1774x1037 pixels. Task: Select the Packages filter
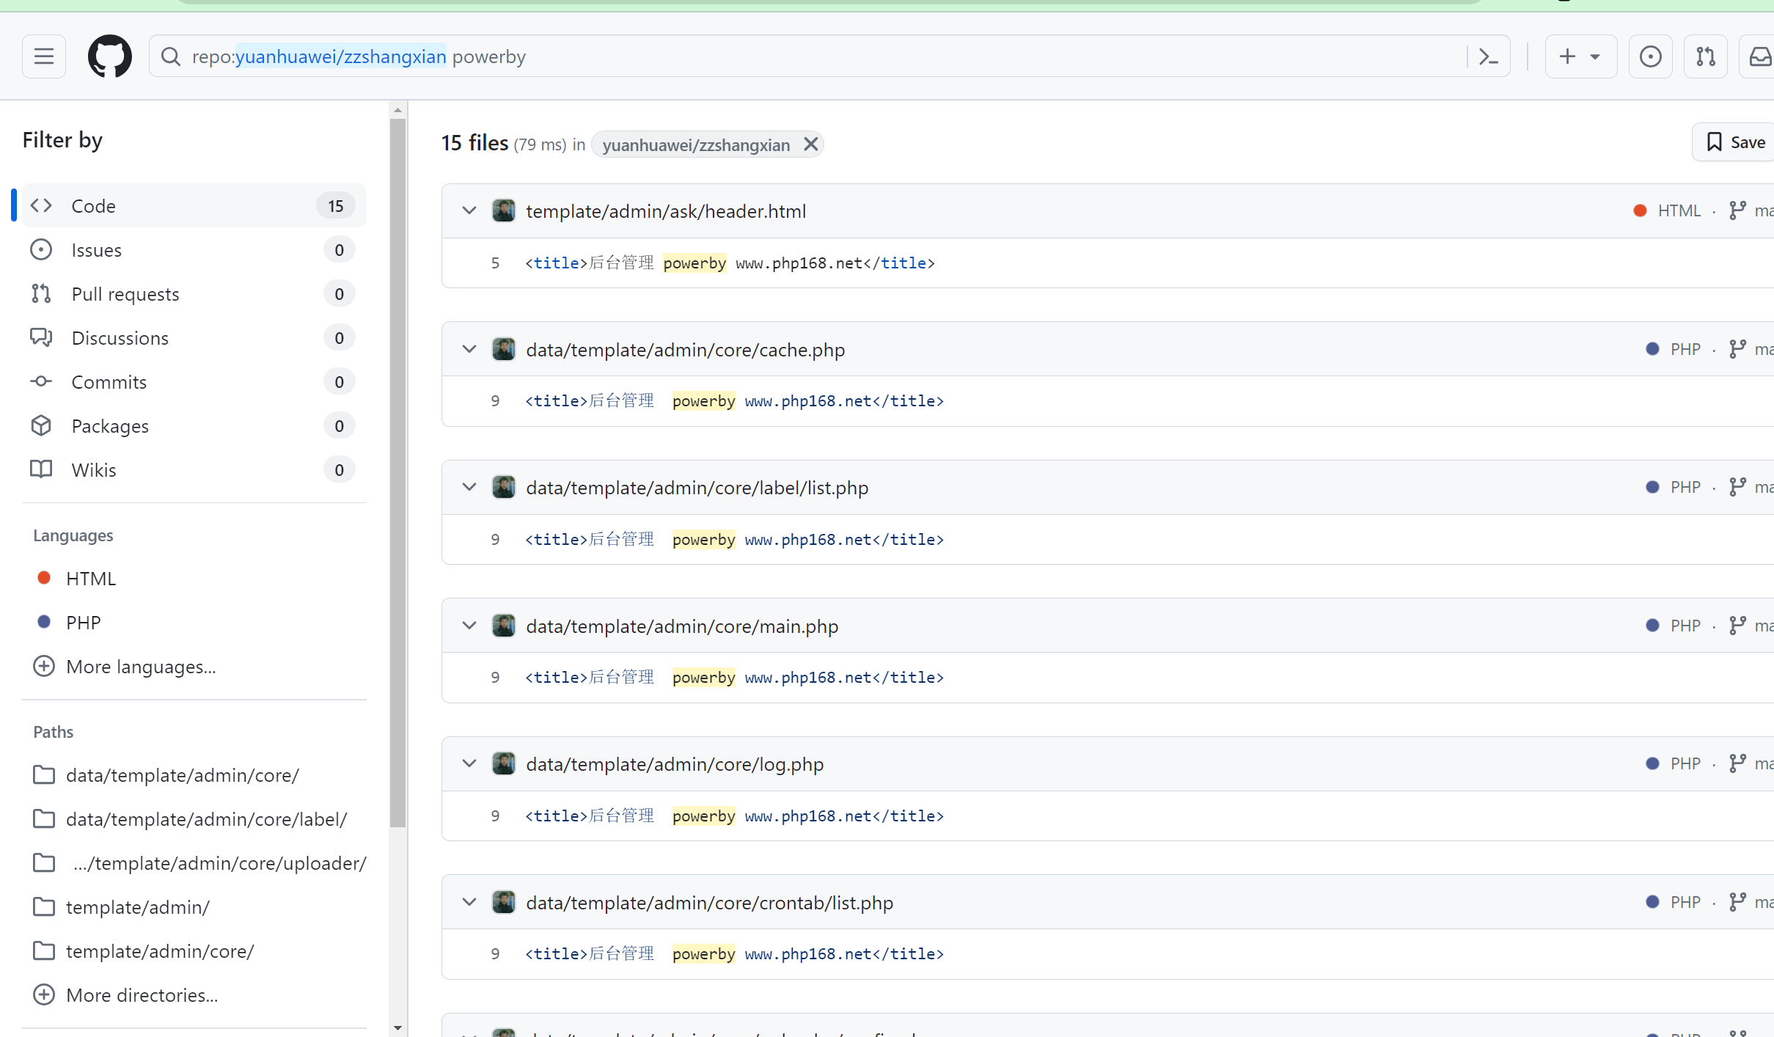click(194, 426)
